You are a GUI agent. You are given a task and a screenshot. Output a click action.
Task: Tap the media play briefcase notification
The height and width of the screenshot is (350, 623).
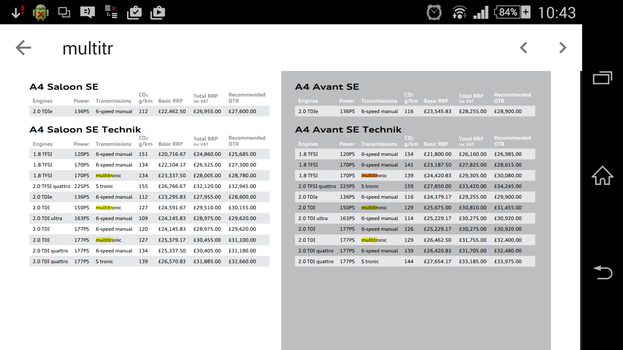click(158, 13)
